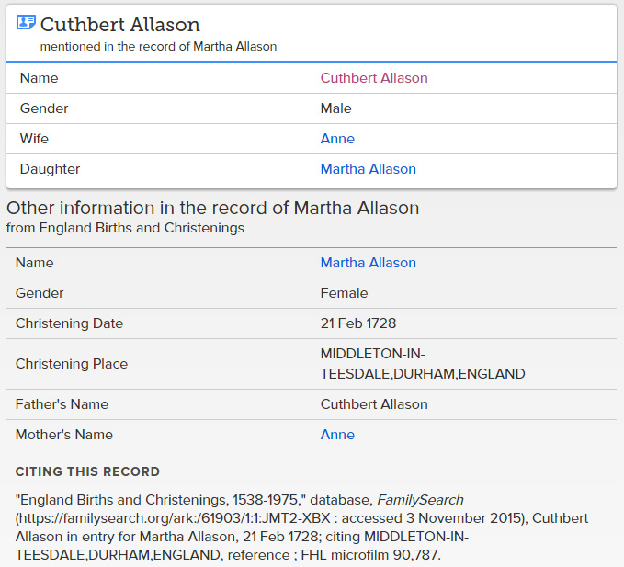The image size is (624, 567).
Task: Click the 21 Feb 1728 christening date value
Action: tap(358, 323)
